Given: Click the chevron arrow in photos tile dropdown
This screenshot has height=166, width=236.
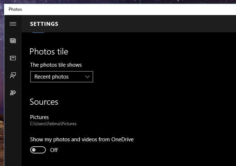Looking at the screenshot, I should 88,77.
